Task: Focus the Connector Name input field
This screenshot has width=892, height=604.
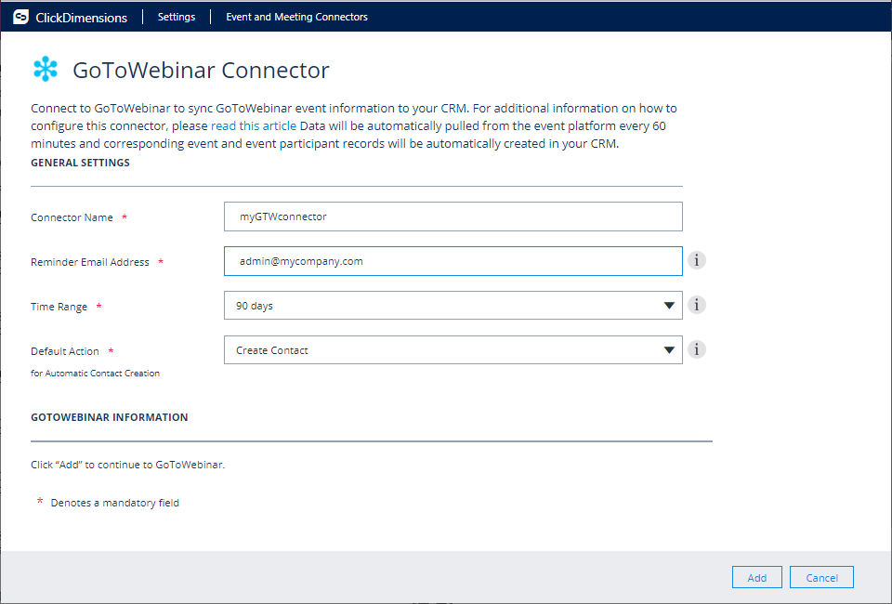Action: (453, 217)
